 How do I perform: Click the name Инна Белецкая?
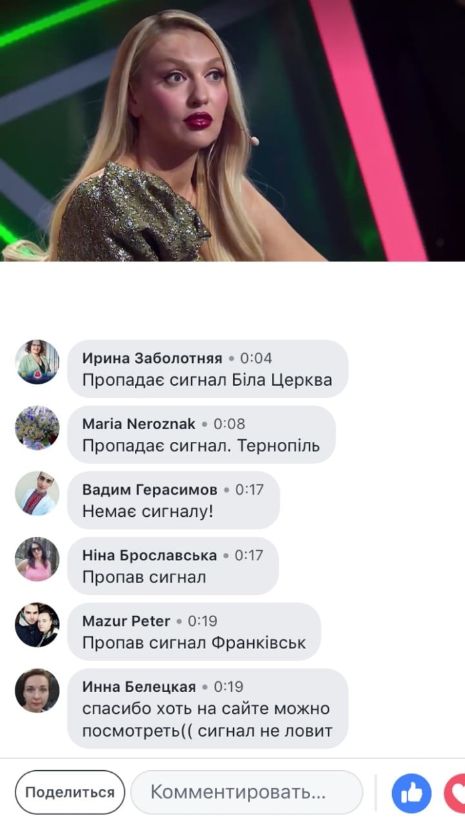[139, 687]
